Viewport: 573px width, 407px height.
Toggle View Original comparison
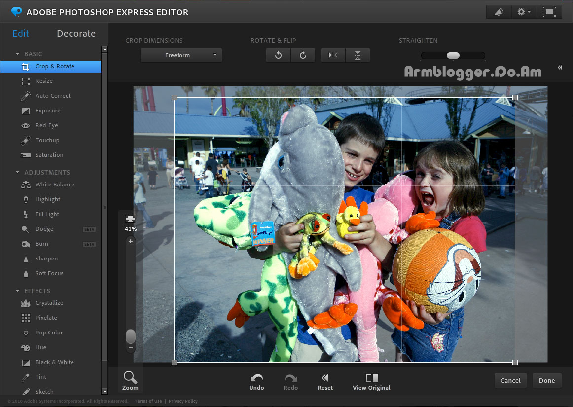pyautogui.click(x=372, y=382)
